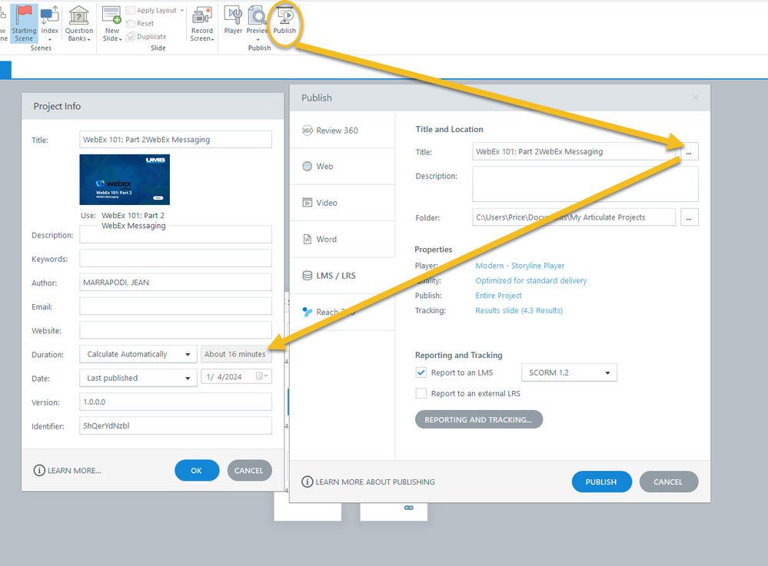
Task: Click Duplicate in the Slide group
Action: point(146,37)
